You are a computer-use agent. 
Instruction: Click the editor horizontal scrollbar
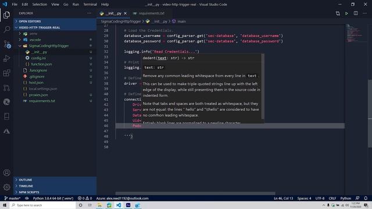tap(195, 193)
